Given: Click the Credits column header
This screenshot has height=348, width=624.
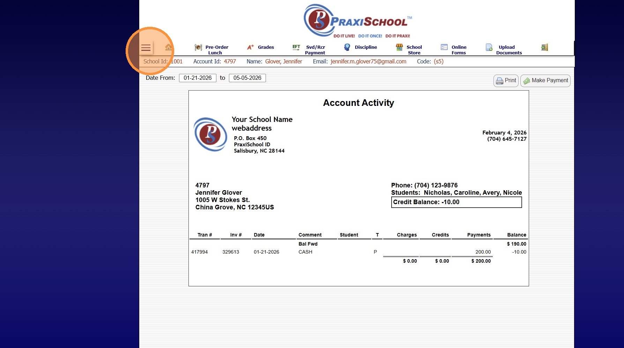Looking at the screenshot, I should tap(440, 235).
